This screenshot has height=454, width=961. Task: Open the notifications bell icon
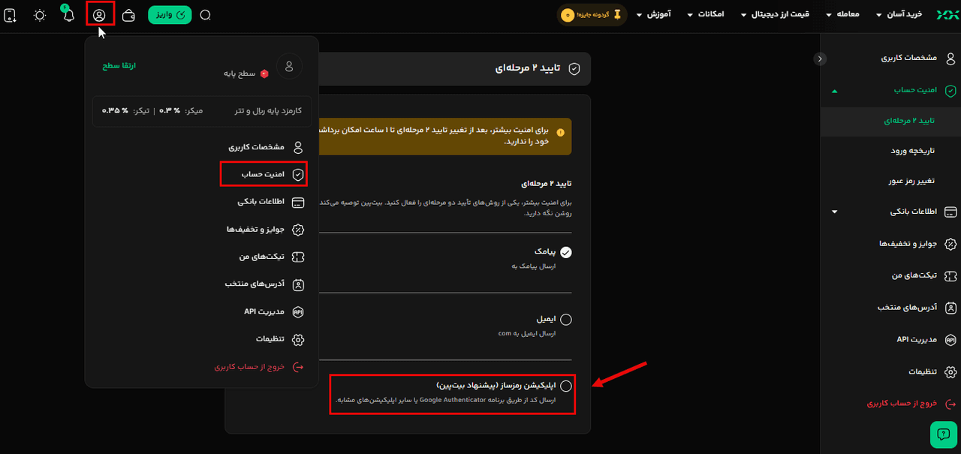click(68, 15)
